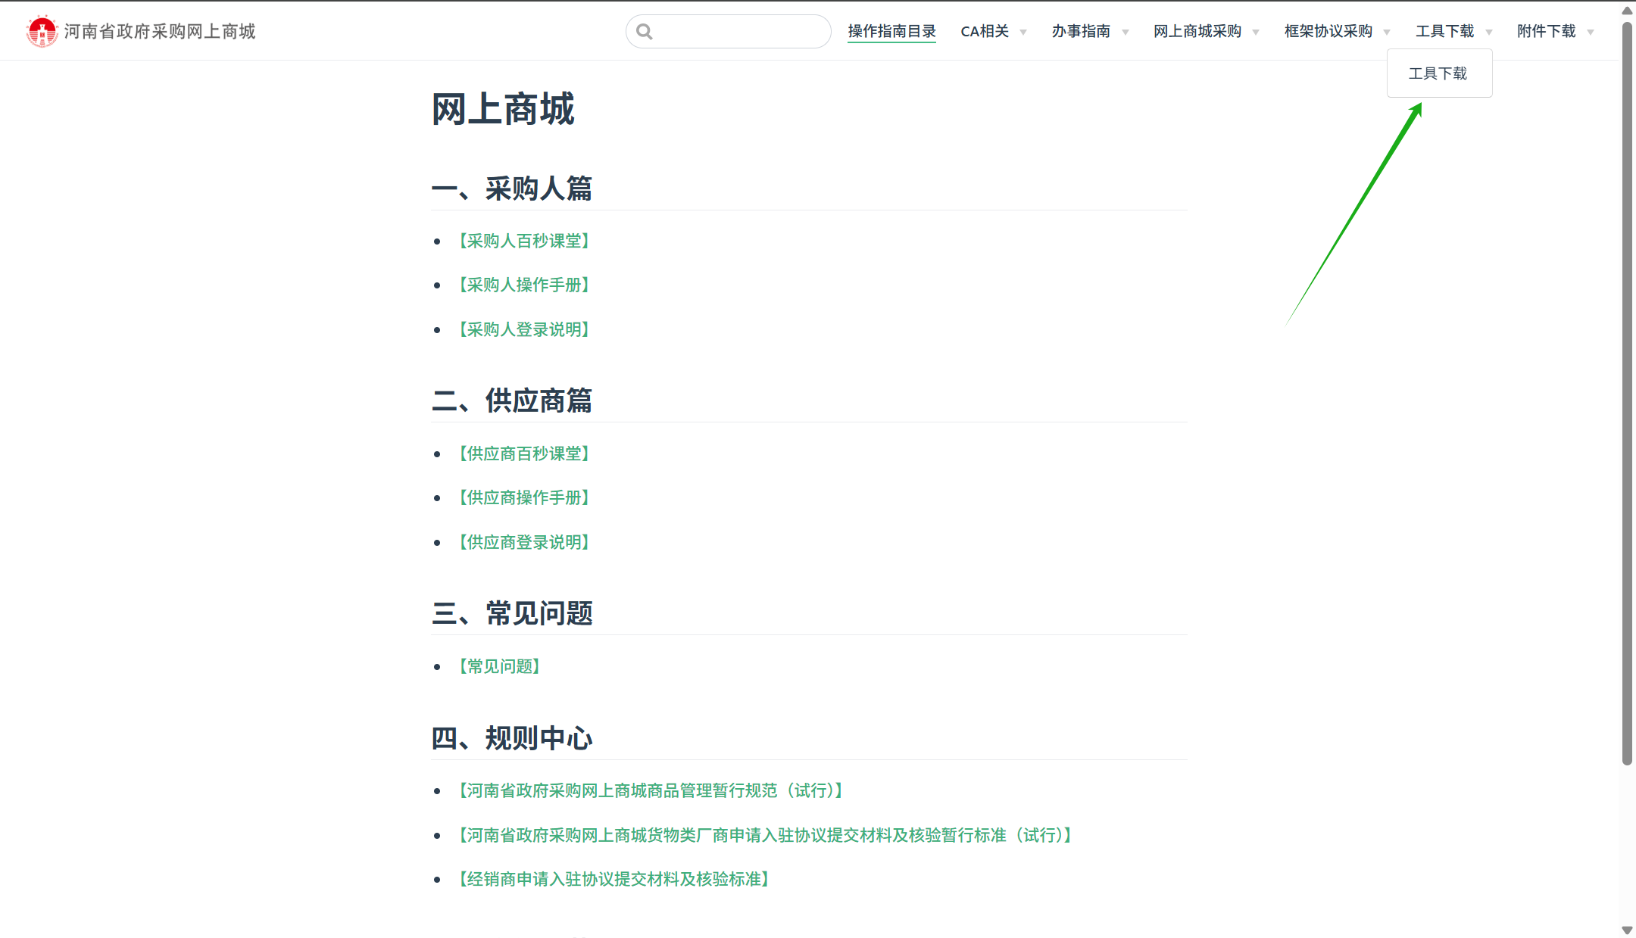Image resolution: width=1636 pixels, height=938 pixels.
Task: Open 【采购人操作手册】 link
Action: (524, 285)
